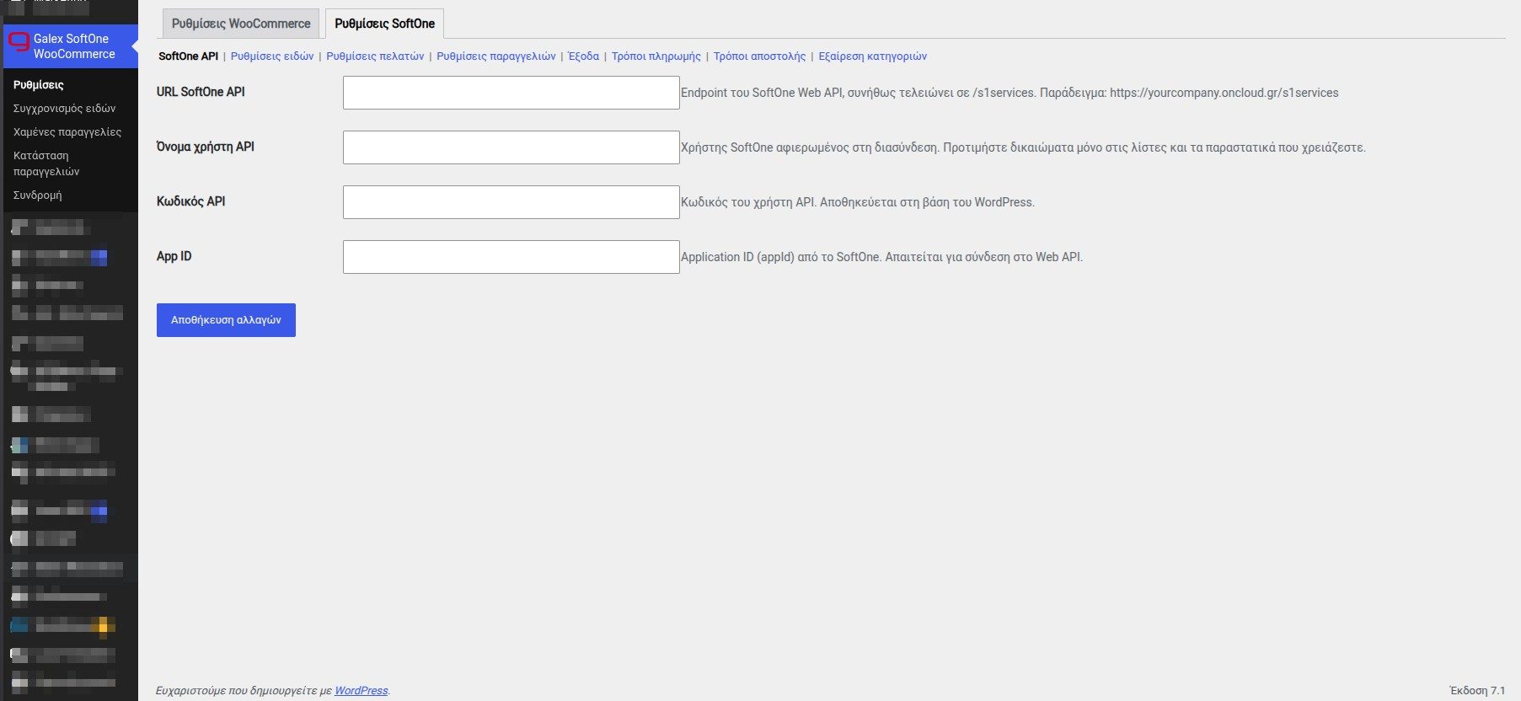Open Συγχρονισμός ειδών in sidebar
1521x701 pixels.
click(65, 109)
